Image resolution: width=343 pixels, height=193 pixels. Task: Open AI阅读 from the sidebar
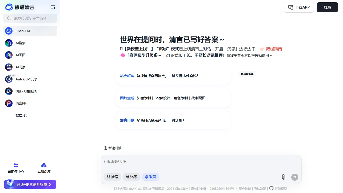pos(9,67)
